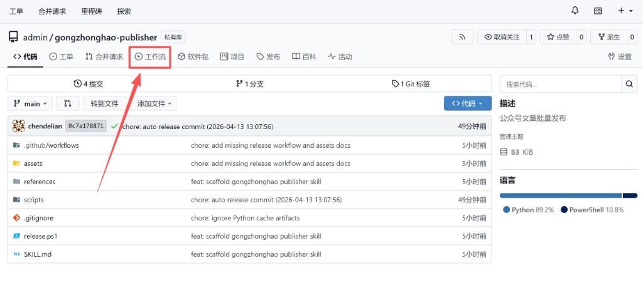The width and height of the screenshot is (643, 290).
Task: Click the RSS feed icon button
Action: point(462,37)
